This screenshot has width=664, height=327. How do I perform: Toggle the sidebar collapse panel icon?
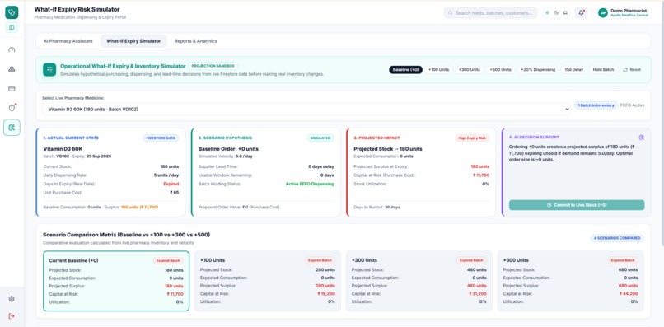coord(12,27)
